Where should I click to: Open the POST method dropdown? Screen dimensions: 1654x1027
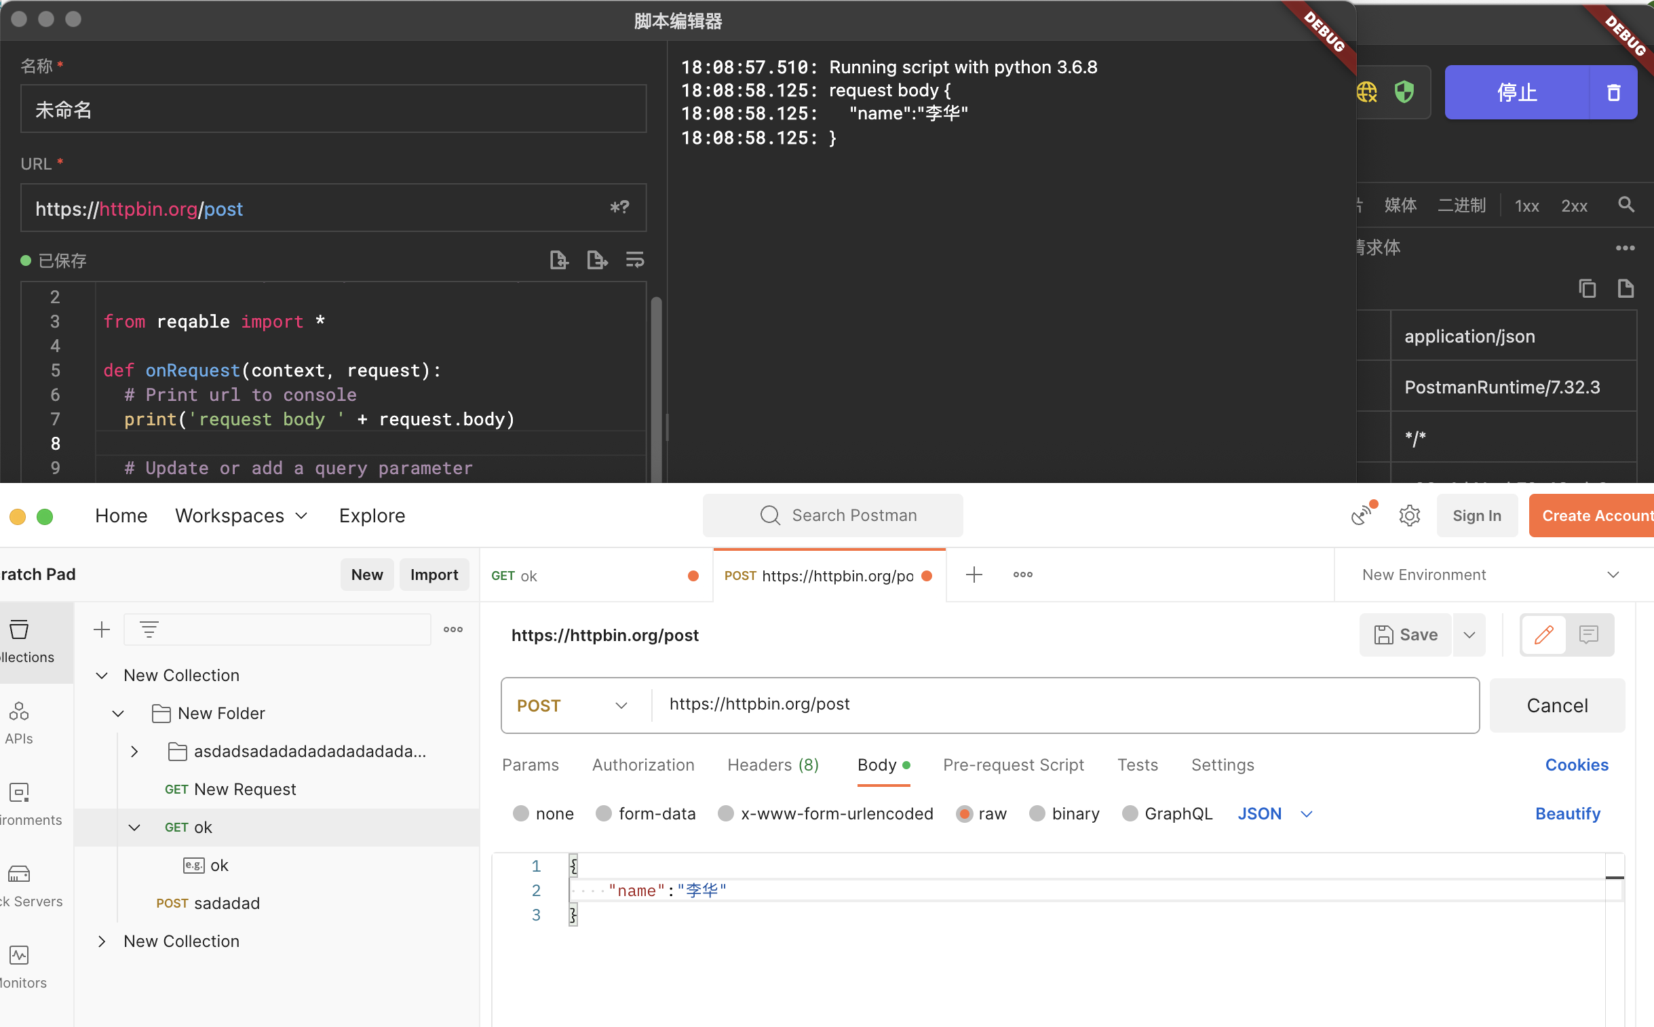click(574, 705)
